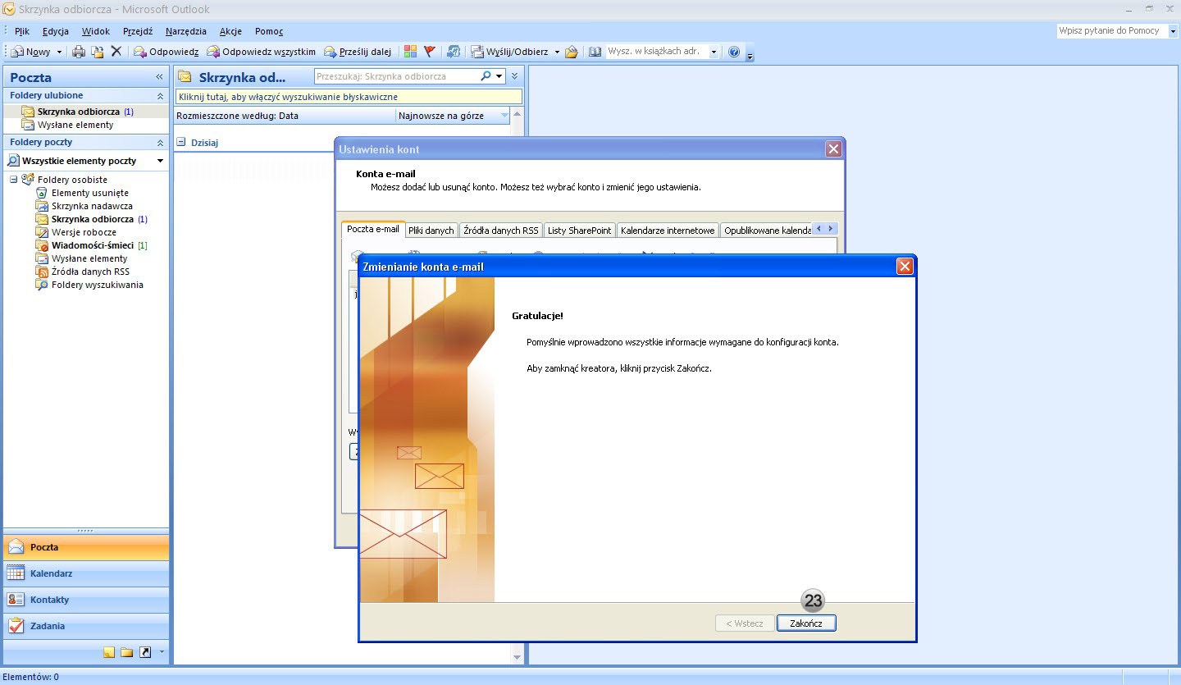The image size is (1181, 685).
Task: Select Elementy usunięte folder
Action: (x=89, y=193)
